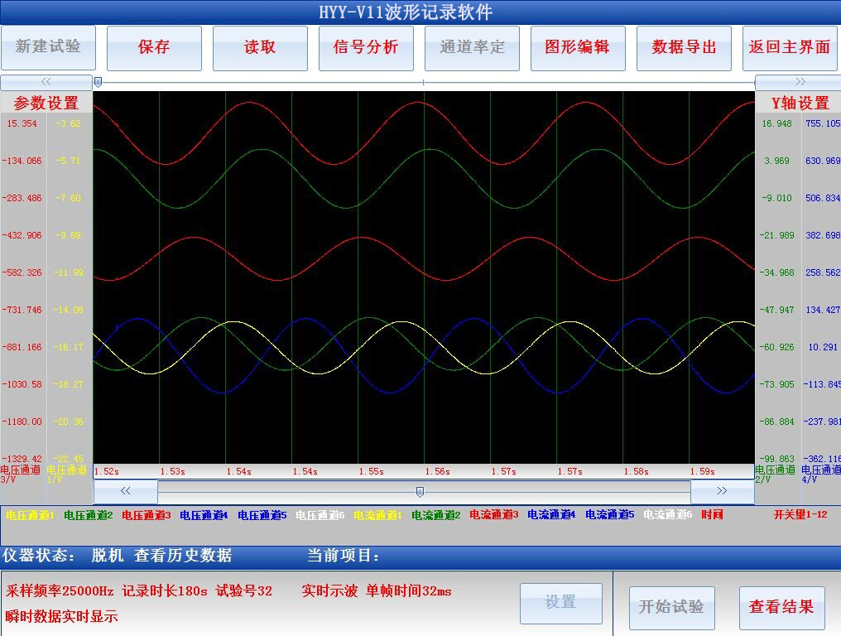Toggle 电压通道3 red channel legend
Viewport: 841px width, 636px height.
click(146, 515)
